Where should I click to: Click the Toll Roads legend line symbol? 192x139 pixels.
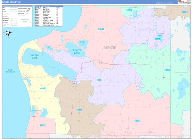pos(15,26)
